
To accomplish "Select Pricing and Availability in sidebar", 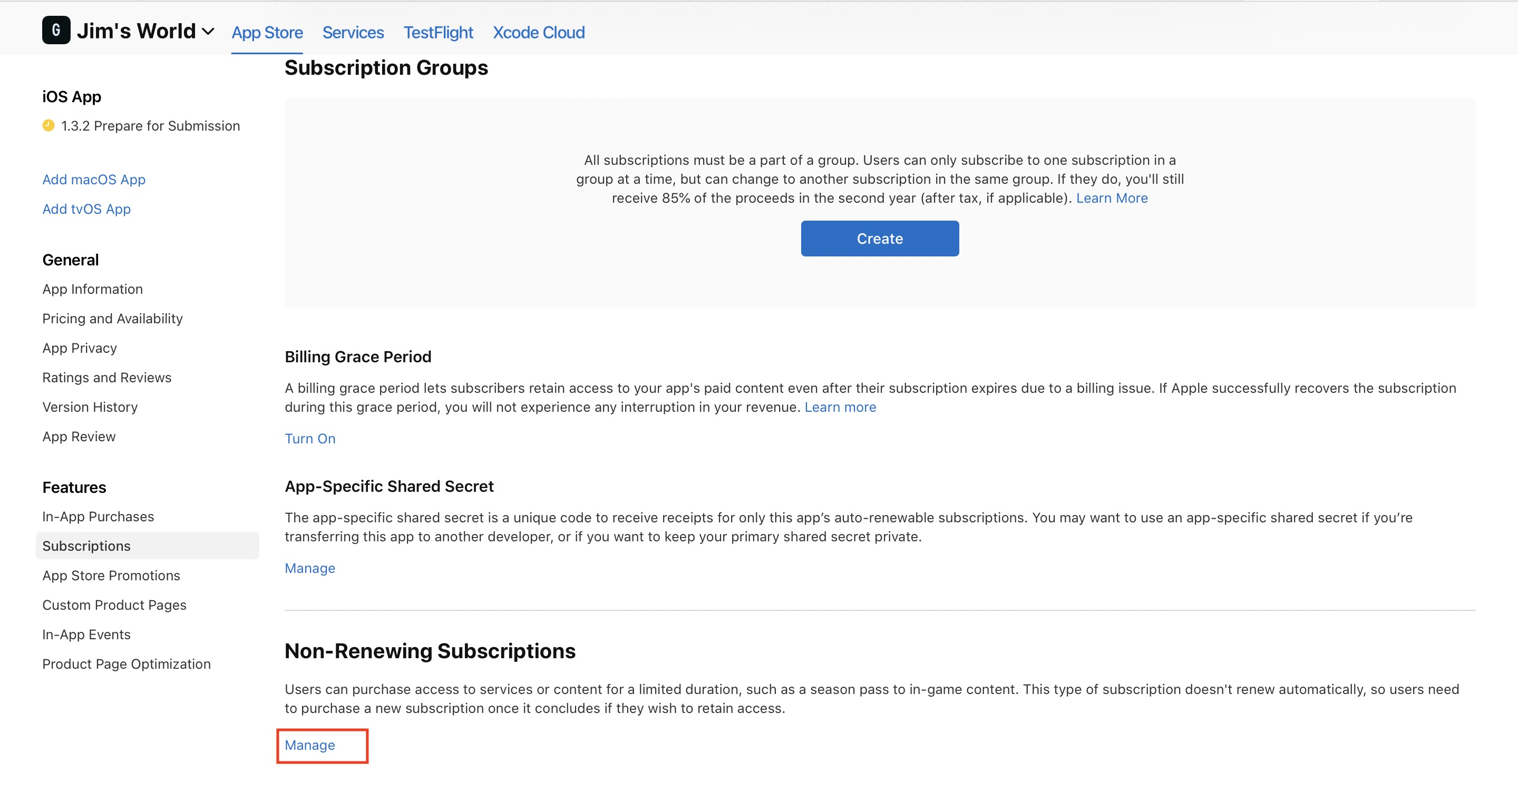I will (x=113, y=319).
